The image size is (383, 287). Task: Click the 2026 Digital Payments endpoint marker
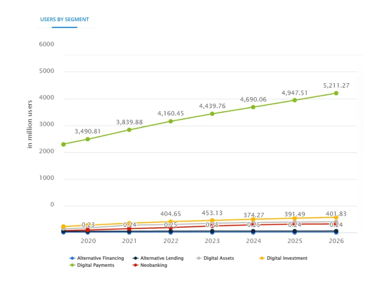coord(336,93)
